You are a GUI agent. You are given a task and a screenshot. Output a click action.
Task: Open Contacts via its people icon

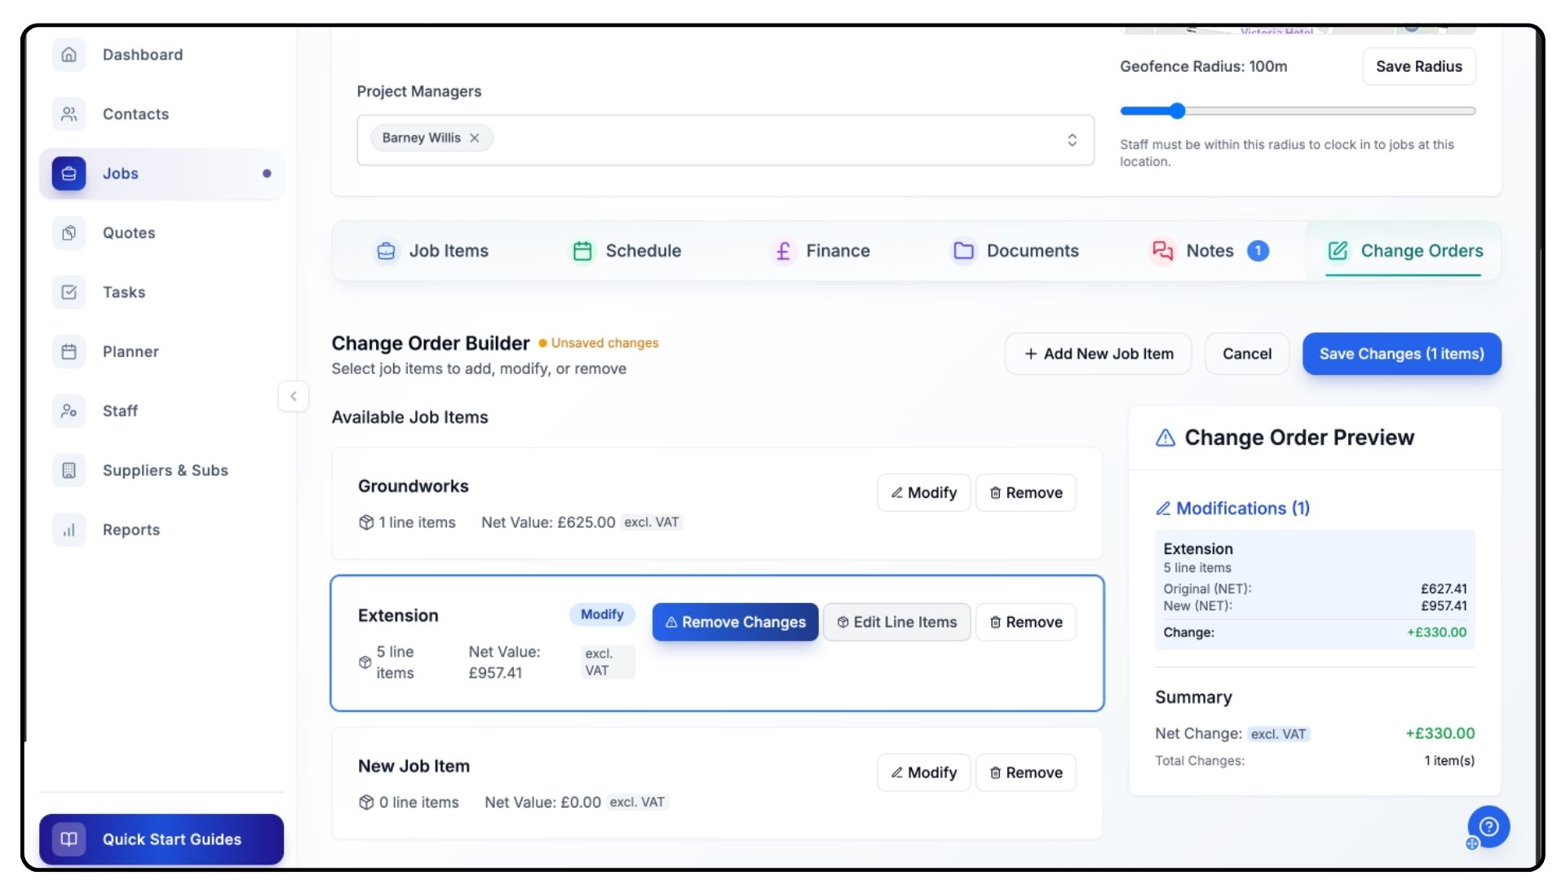(69, 114)
